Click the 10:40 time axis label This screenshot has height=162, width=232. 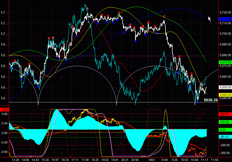click(194, 160)
